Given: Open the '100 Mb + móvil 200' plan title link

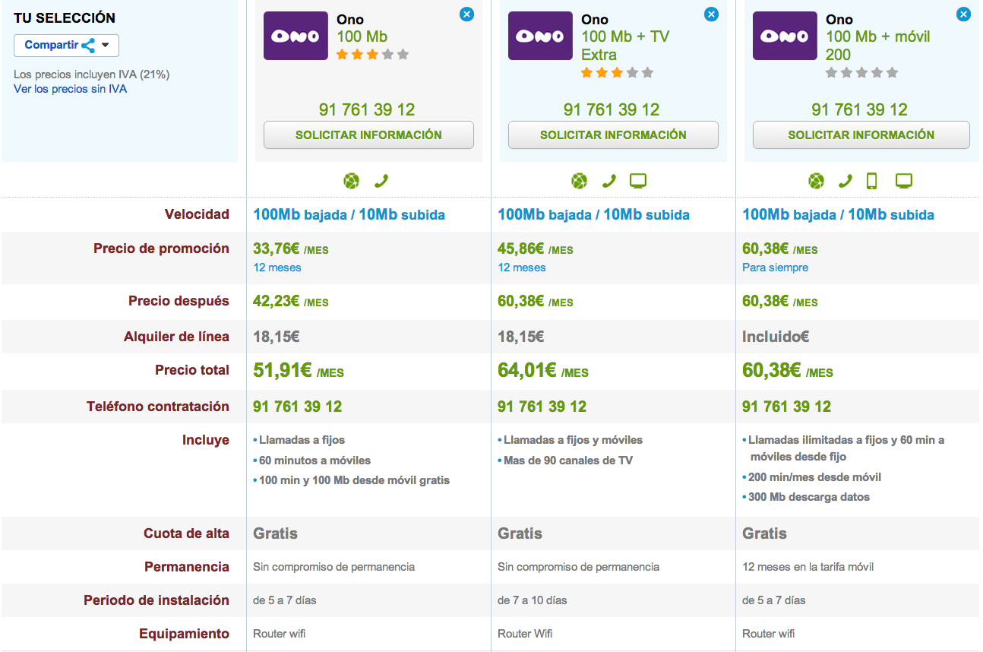Looking at the screenshot, I should [878, 46].
